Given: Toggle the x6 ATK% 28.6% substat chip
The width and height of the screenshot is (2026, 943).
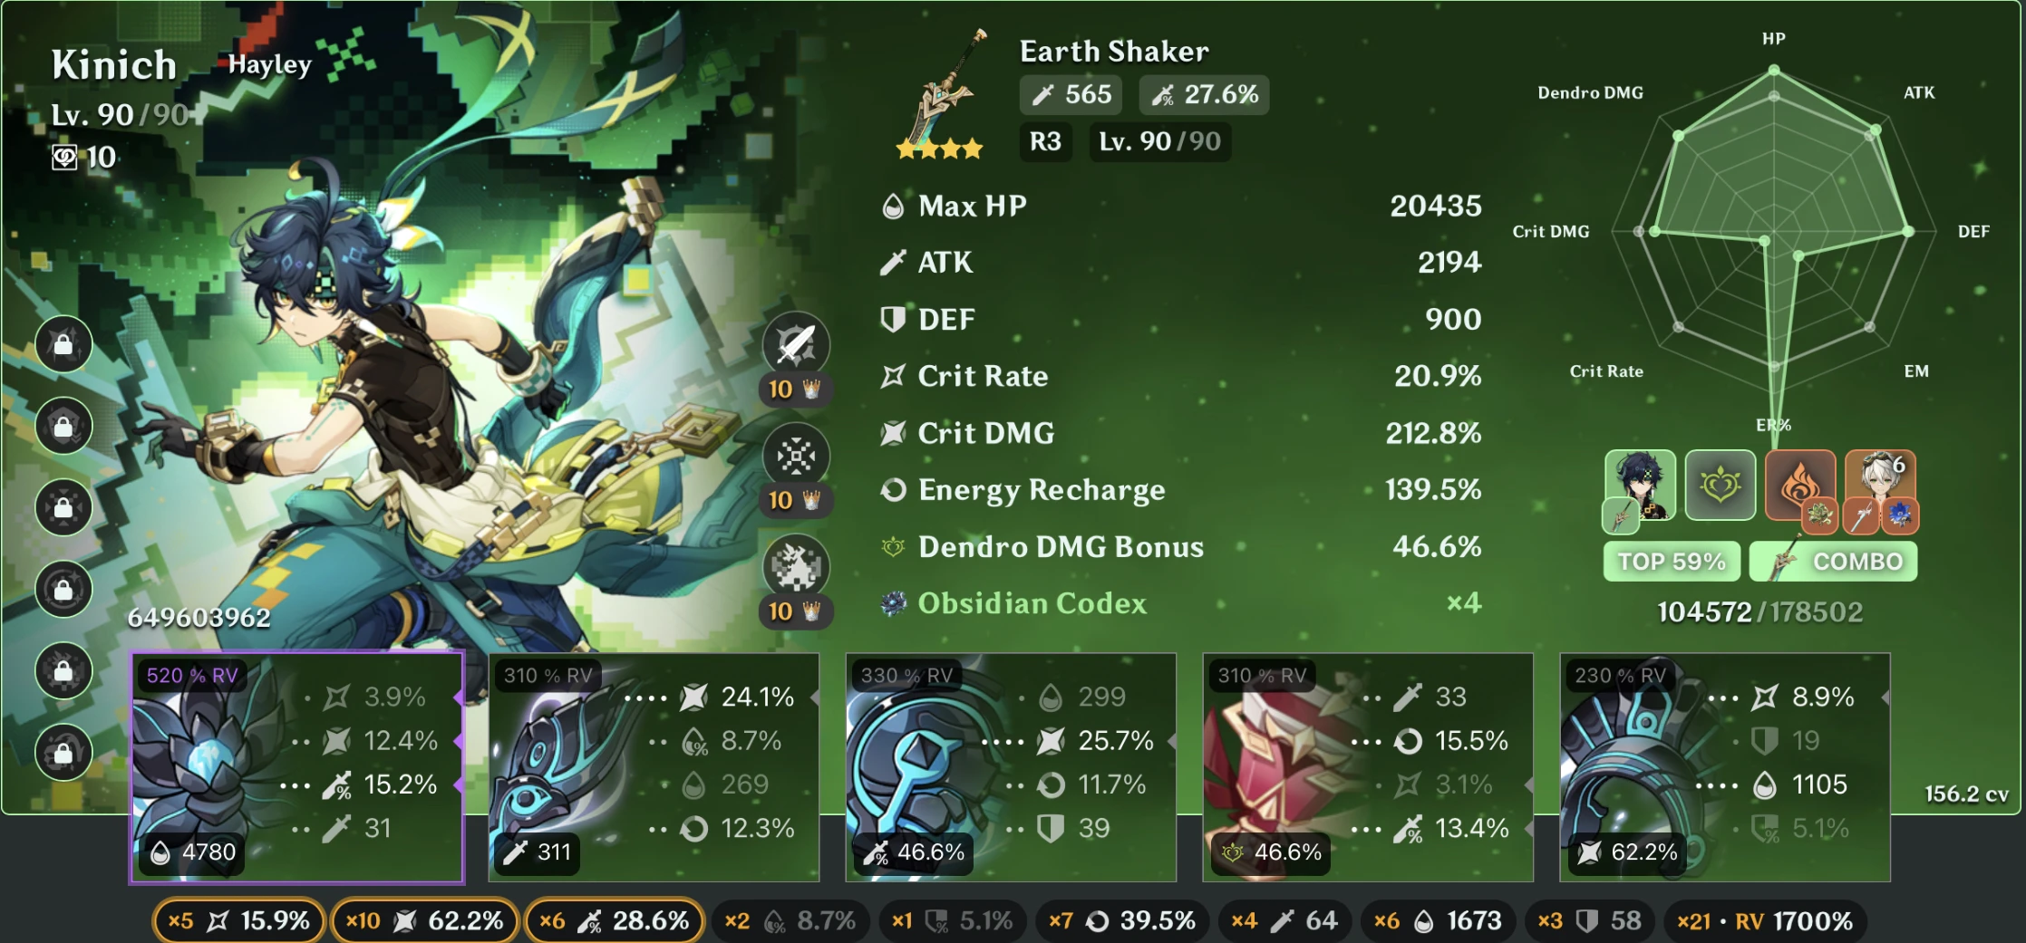Looking at the screenshot, I should 614,921.
